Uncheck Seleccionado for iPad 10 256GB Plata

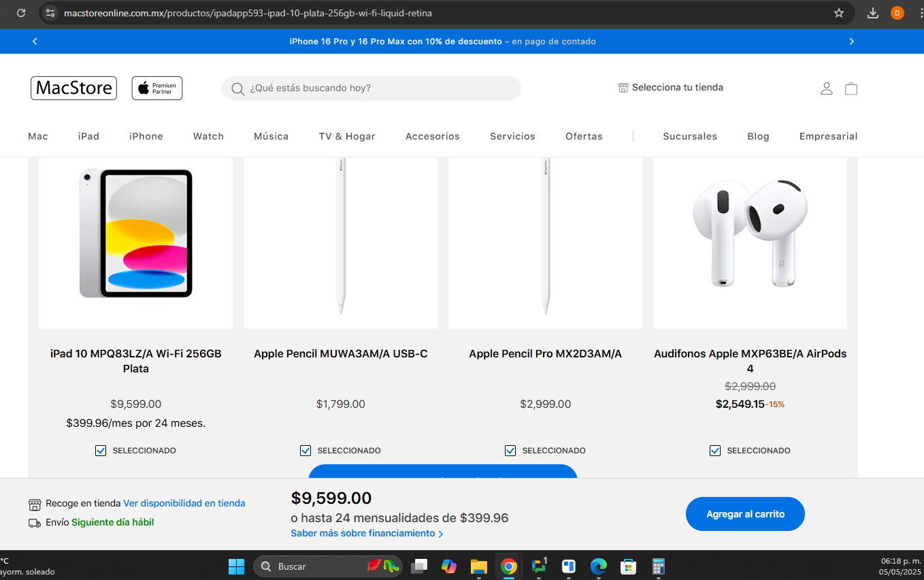[x=101, y=451]
